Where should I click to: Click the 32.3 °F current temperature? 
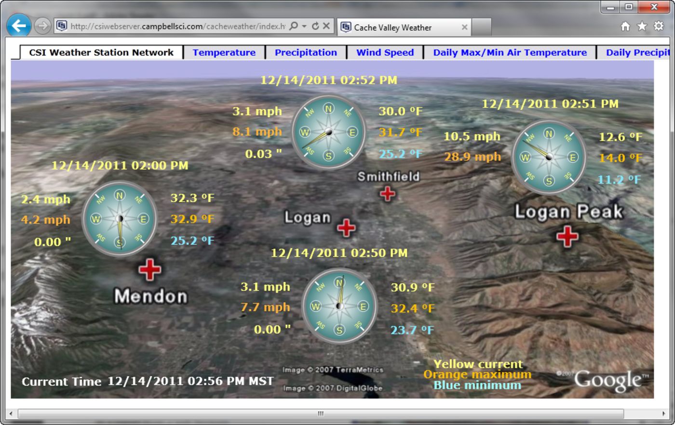click(192, 198)
